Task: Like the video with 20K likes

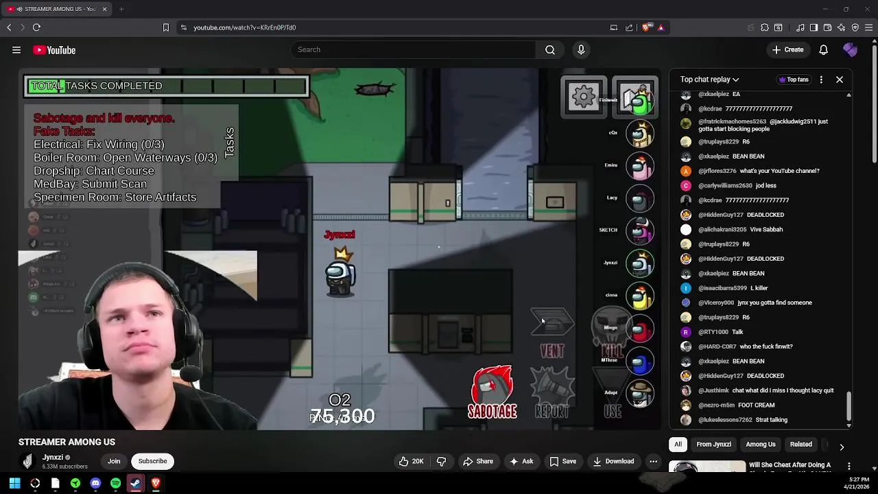Action: point(411,462)
